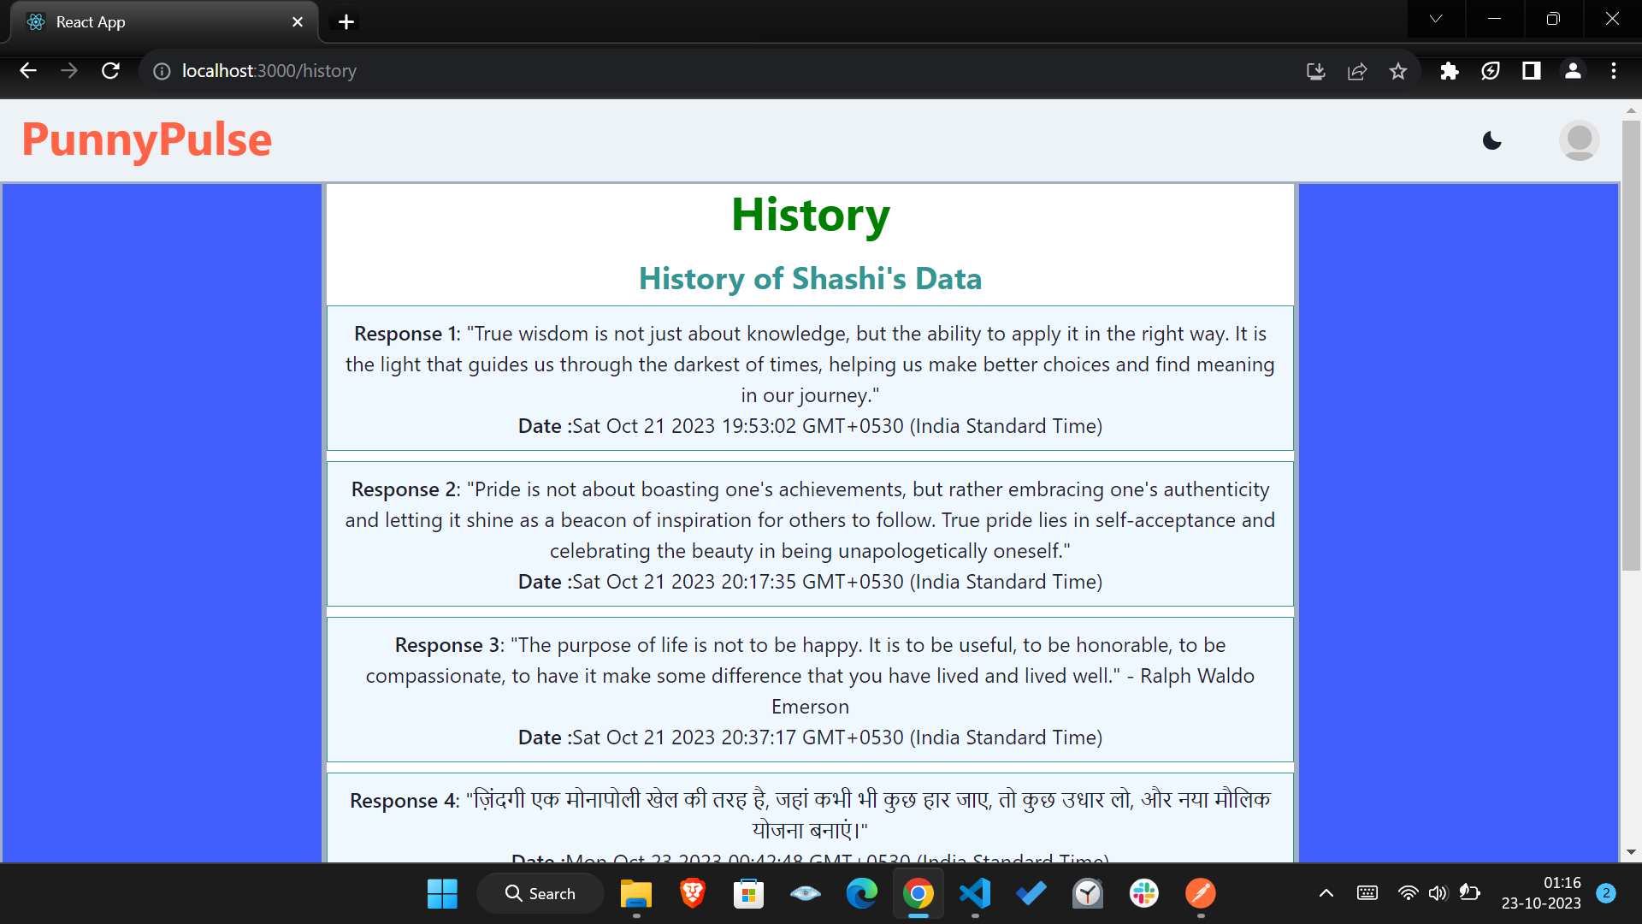Open the Windows taskbar Search box
Viewport: 1642px width, 924px height.
click(x=540, y=893)
